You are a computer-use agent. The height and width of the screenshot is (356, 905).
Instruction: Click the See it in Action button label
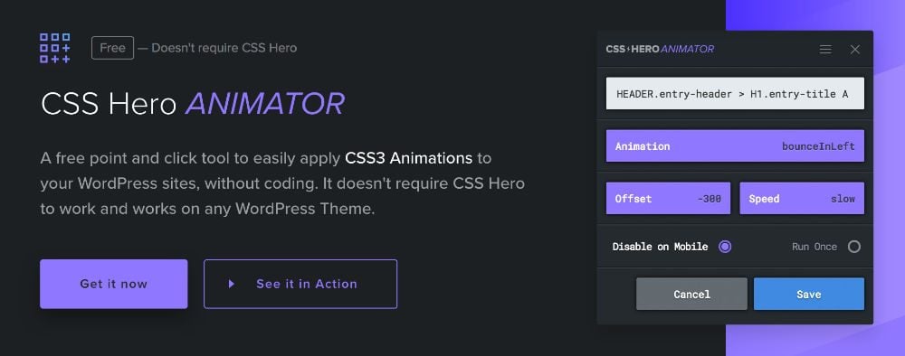click(x=307, y=284)
